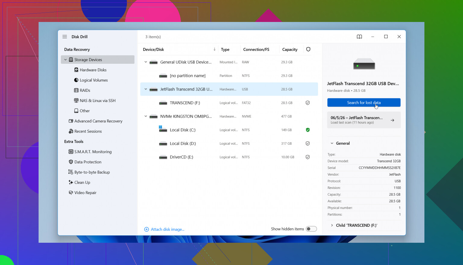Click the 3 item(s) count label
Screen dimensions: 463x265
pos(153,37)
